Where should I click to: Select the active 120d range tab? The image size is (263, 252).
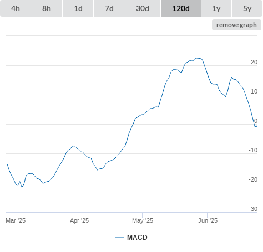pyautogui.click(x=181, y=8)
